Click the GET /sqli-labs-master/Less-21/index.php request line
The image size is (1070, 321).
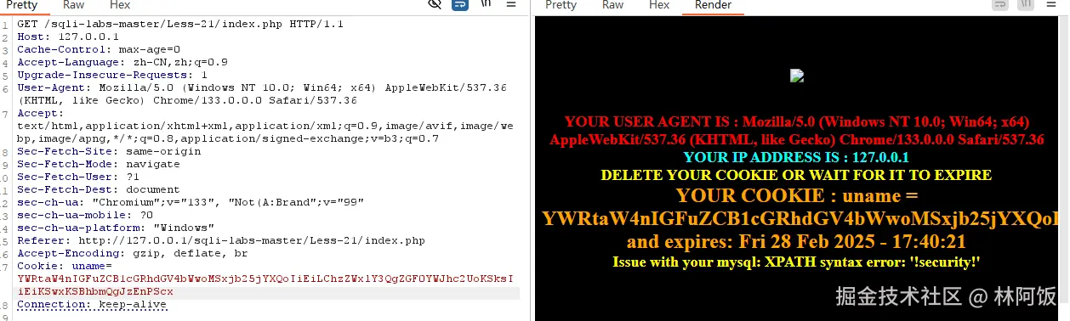click(180, 25)
